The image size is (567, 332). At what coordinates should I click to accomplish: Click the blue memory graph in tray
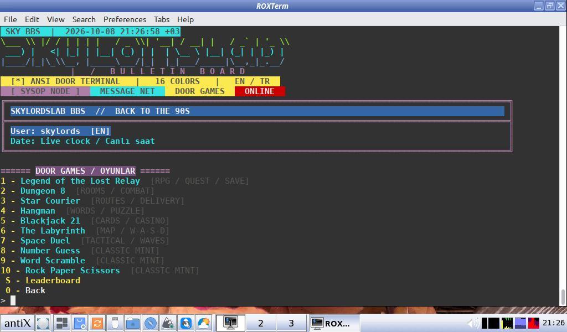pyautogui.click(x=520, y=323)
